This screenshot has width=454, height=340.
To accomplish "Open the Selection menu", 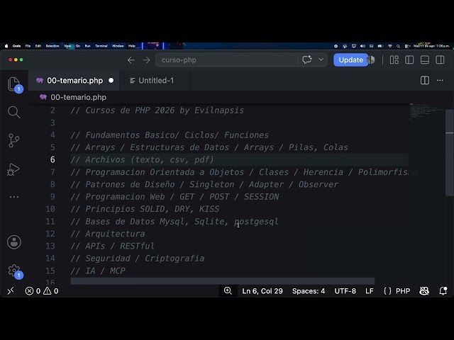I will click(x=52, y=46).
